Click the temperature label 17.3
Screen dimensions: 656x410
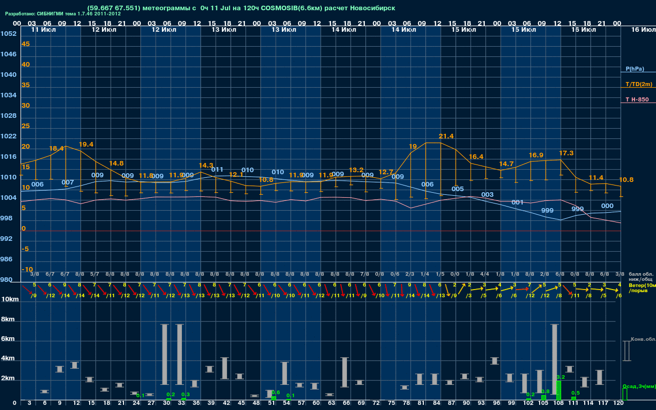click(566, 153)
